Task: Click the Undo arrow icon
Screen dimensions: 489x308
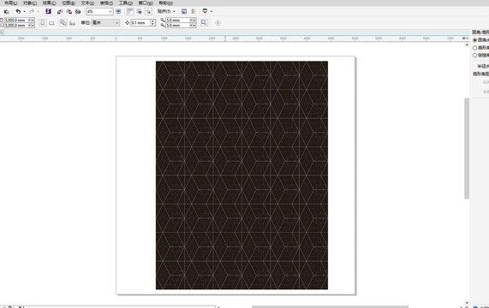Action: (x=18, y=11)
